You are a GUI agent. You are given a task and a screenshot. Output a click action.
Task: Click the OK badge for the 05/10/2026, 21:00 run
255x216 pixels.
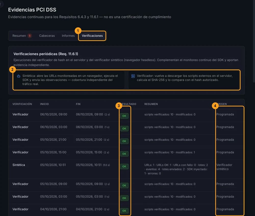tap(124, 141)
